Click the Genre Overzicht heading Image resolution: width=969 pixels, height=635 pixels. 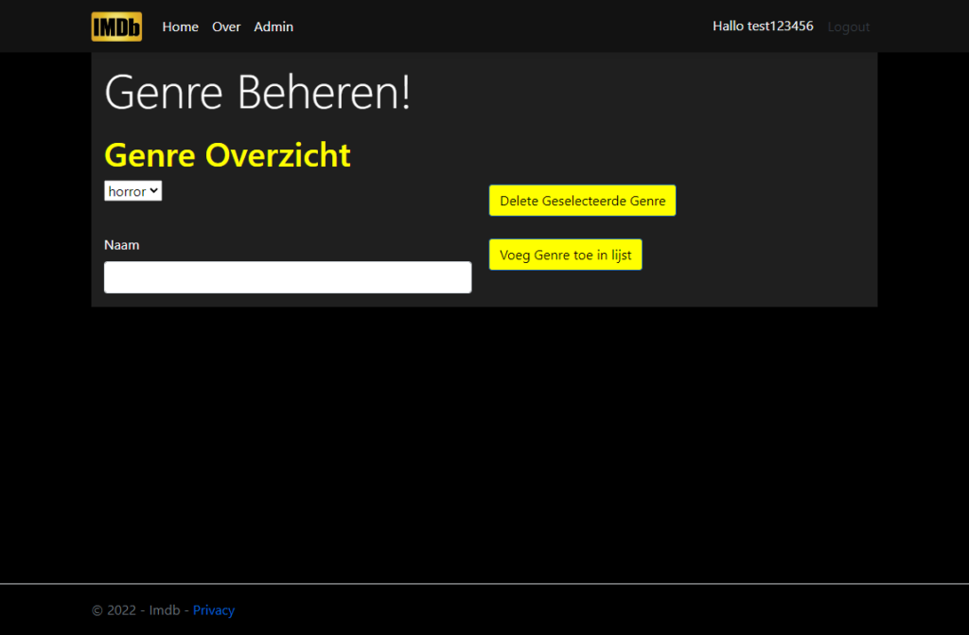[x=227, y=154]
